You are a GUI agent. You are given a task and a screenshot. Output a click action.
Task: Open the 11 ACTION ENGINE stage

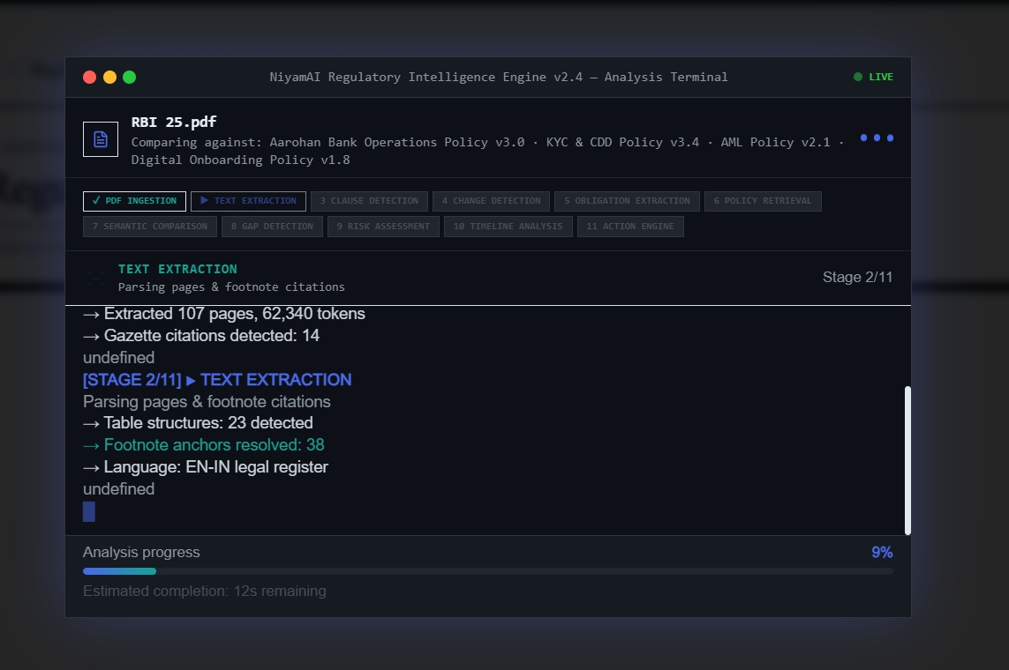pyautogui.click(x=630, y=227)
